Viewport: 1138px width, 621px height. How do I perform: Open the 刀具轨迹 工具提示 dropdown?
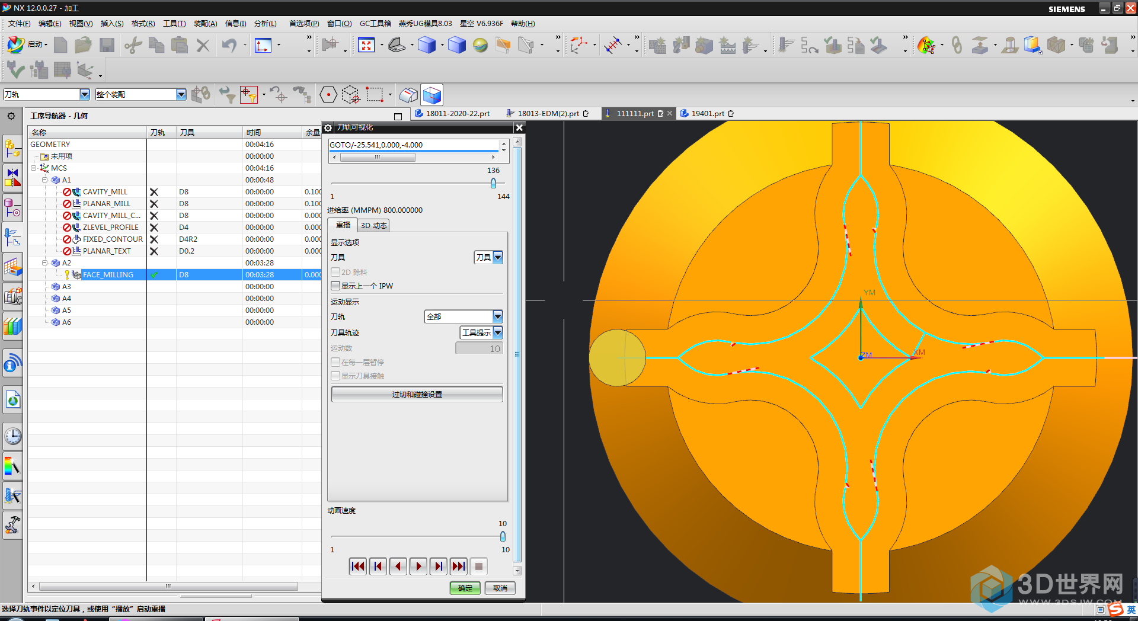tap(481, 332)
